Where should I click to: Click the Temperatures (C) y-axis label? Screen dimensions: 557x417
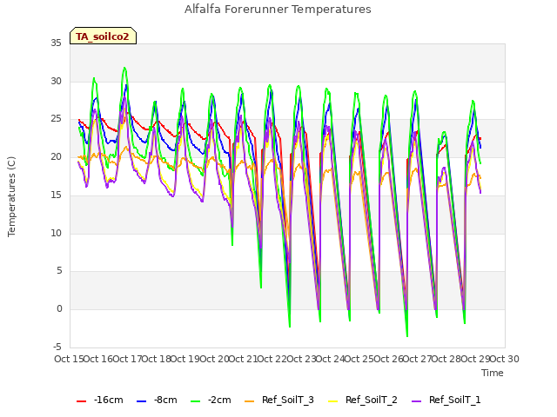(11, 196)
